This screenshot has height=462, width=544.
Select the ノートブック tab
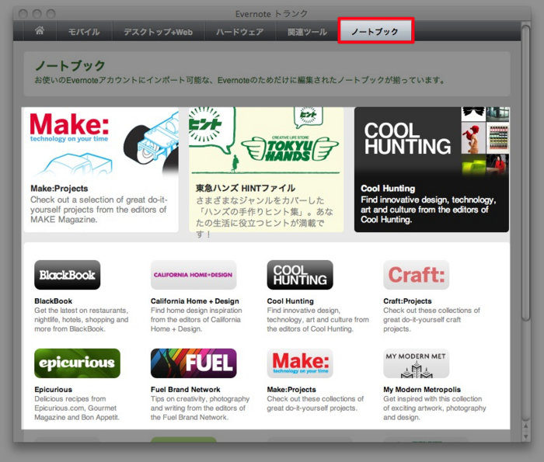[x=375, y=32]
